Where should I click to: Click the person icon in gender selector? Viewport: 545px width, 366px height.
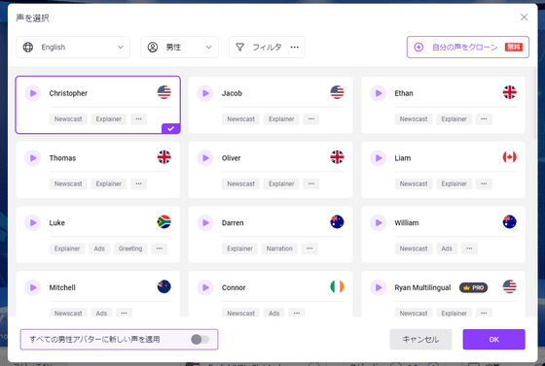point(153,48)
